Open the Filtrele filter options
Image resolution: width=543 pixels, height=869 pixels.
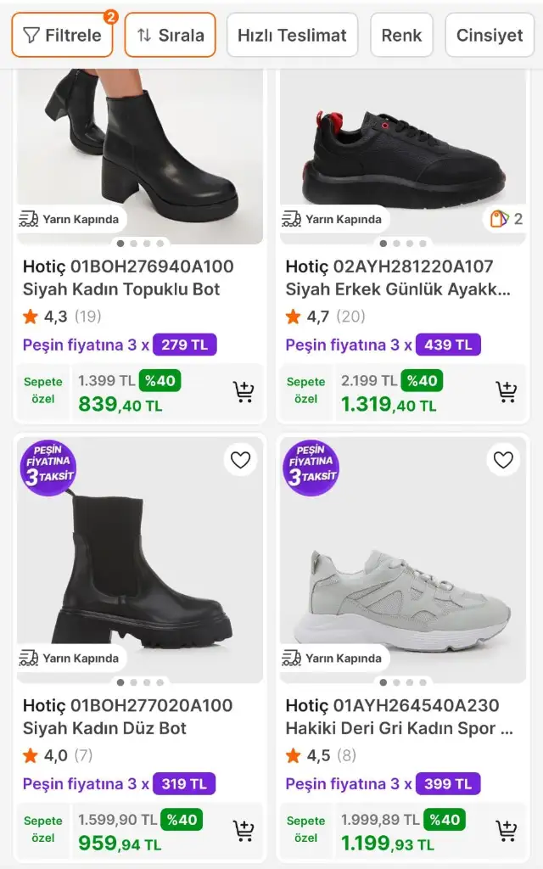62,35
